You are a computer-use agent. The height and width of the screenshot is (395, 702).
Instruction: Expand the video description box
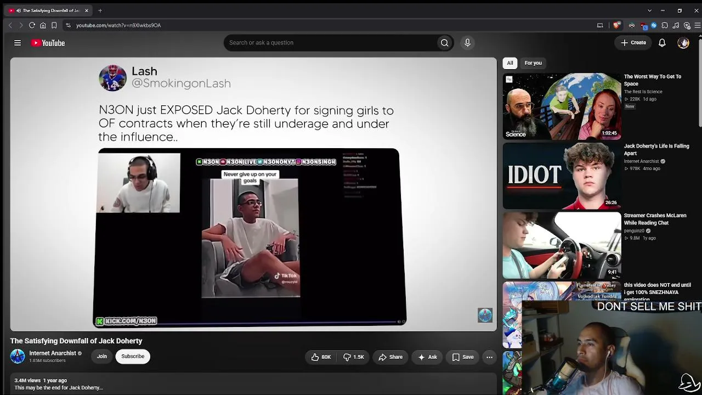click(253, 384)
